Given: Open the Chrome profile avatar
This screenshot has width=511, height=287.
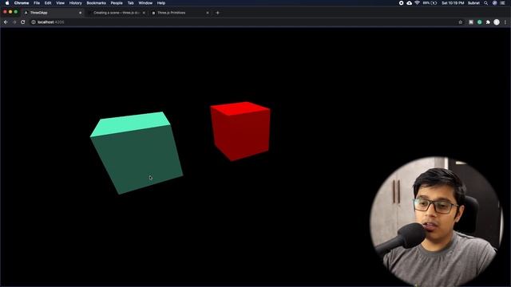Looking at the screenshot, I should [497, 22].
